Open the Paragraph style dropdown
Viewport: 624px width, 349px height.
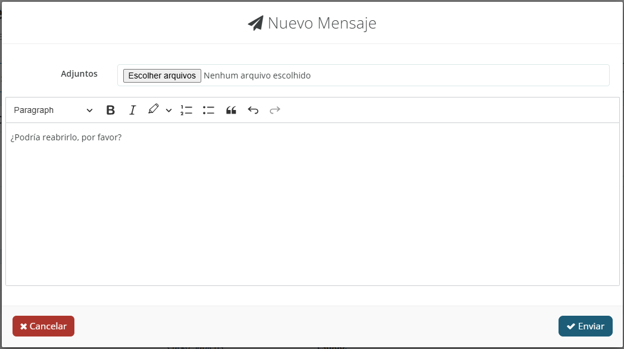pyautogui.click(x=53, y=110)
